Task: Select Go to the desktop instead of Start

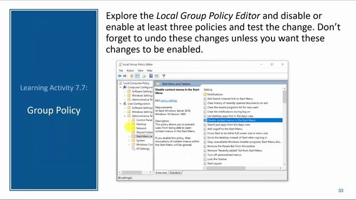Action: tap(237, 137)
